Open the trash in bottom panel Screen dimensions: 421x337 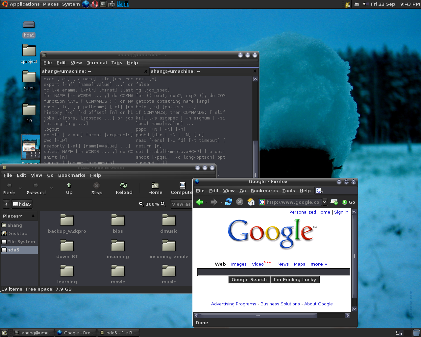point(416,333)
